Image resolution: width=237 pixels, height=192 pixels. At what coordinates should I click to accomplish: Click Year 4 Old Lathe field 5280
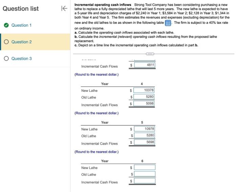[144, 97]
